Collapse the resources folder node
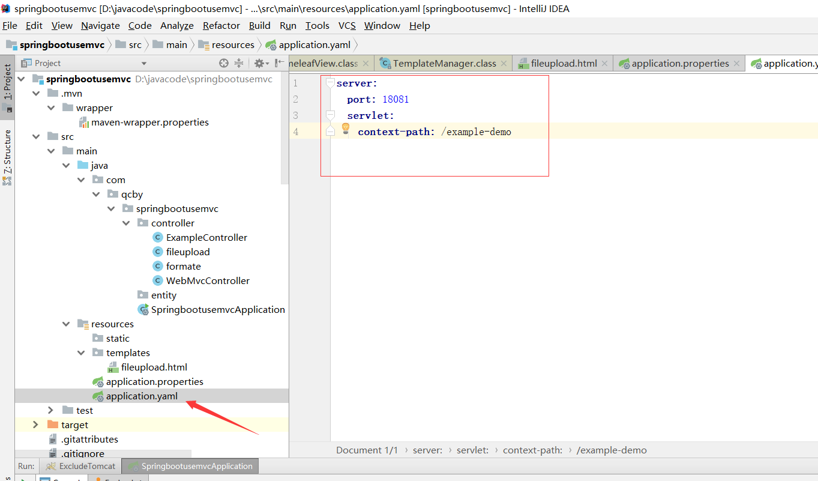 click(x=66, y=324)
